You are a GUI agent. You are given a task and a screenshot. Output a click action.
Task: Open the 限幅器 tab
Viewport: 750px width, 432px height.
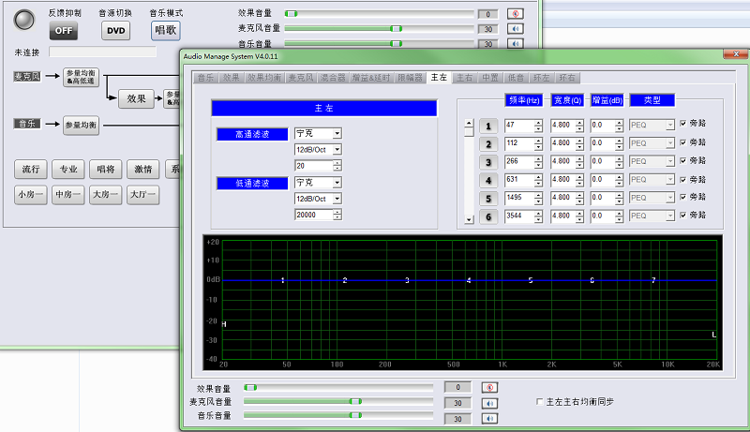[411, 78]
